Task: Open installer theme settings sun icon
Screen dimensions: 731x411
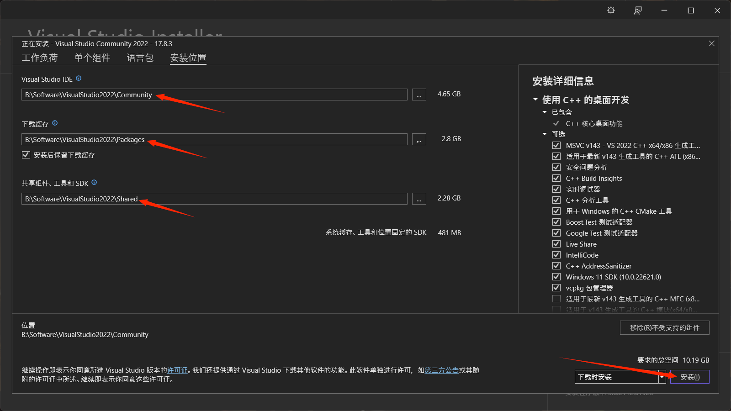Action: click(611, 10)
